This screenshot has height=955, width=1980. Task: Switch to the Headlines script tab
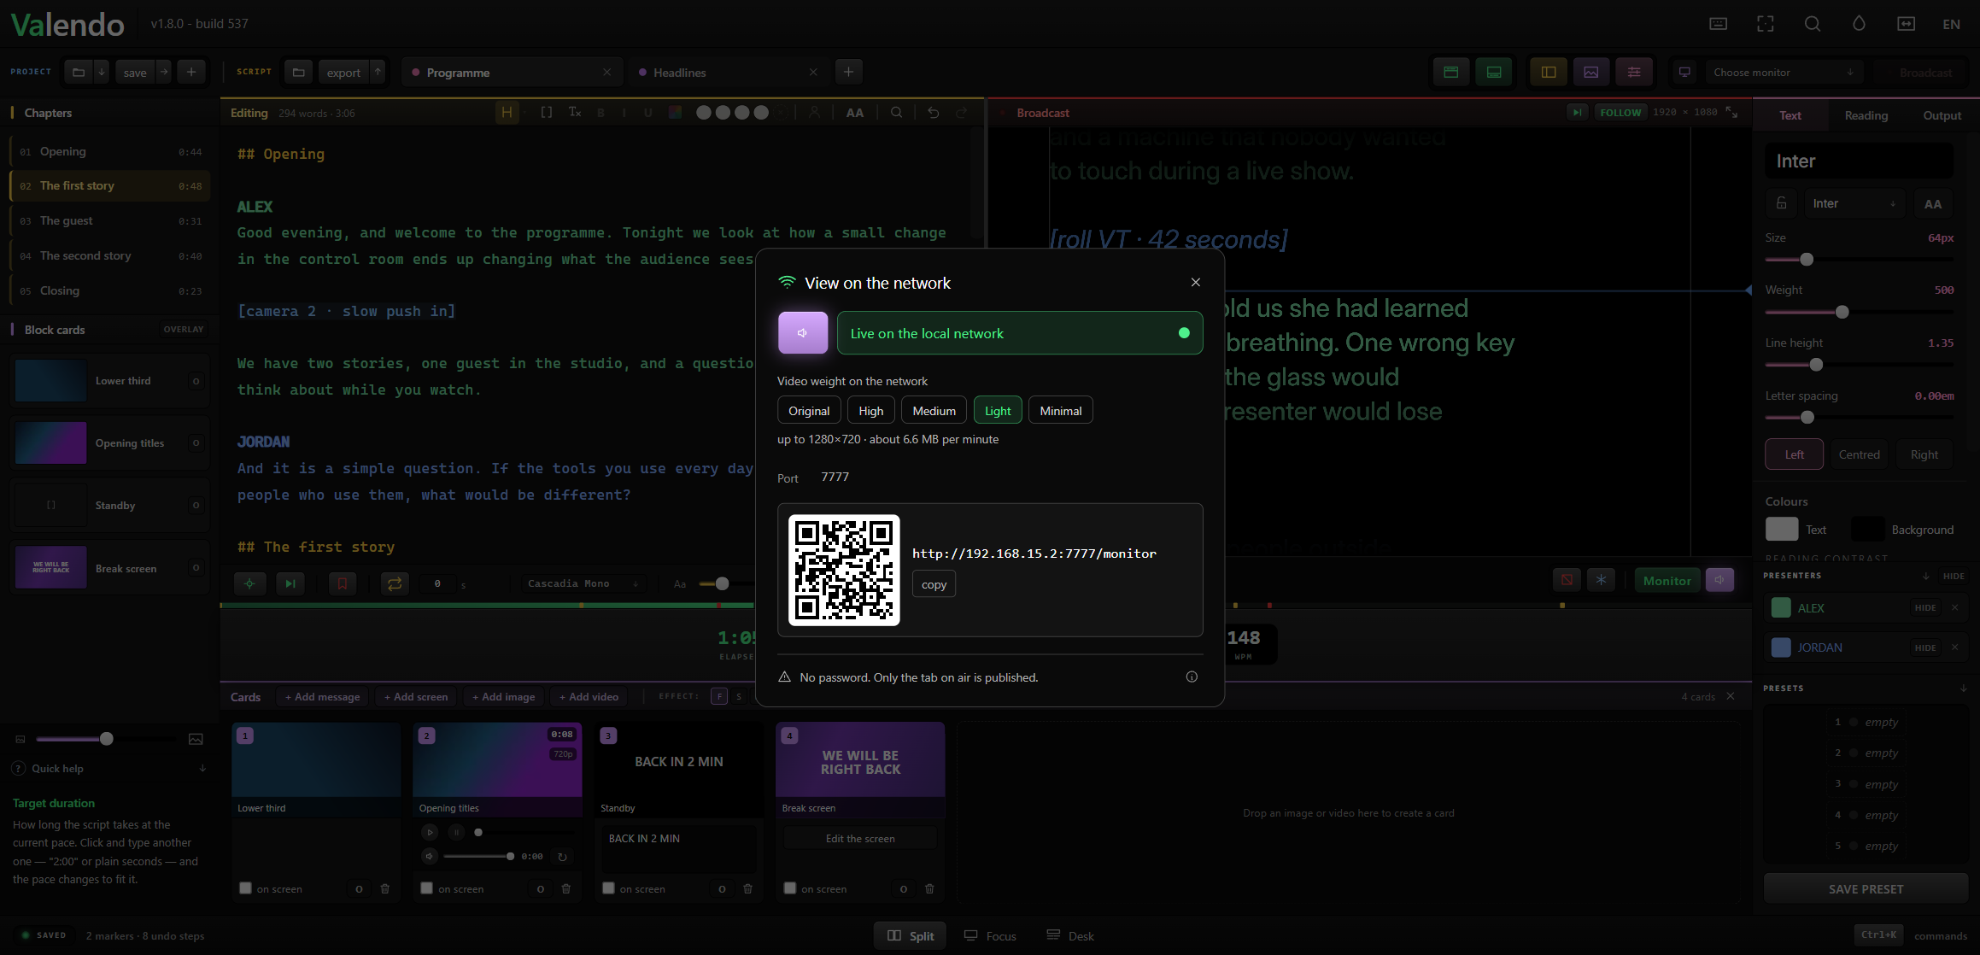click(728, 73)
